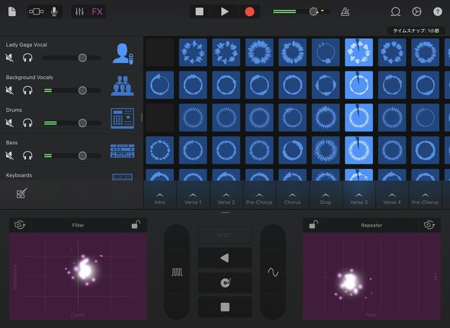The image size is (450, 328).
Task: Switch the Repeater effect type icon
Action: pos(429,225)
